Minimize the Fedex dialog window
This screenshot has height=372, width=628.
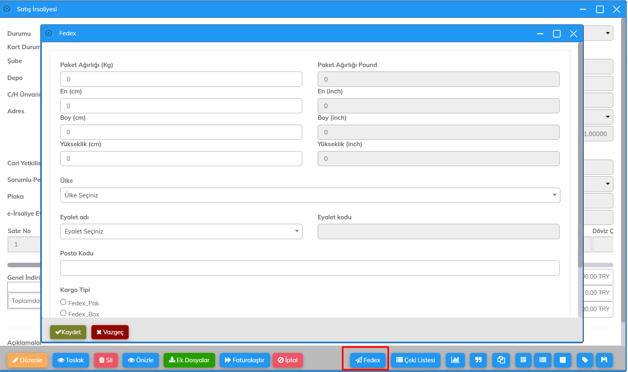[x=540, y=34]
